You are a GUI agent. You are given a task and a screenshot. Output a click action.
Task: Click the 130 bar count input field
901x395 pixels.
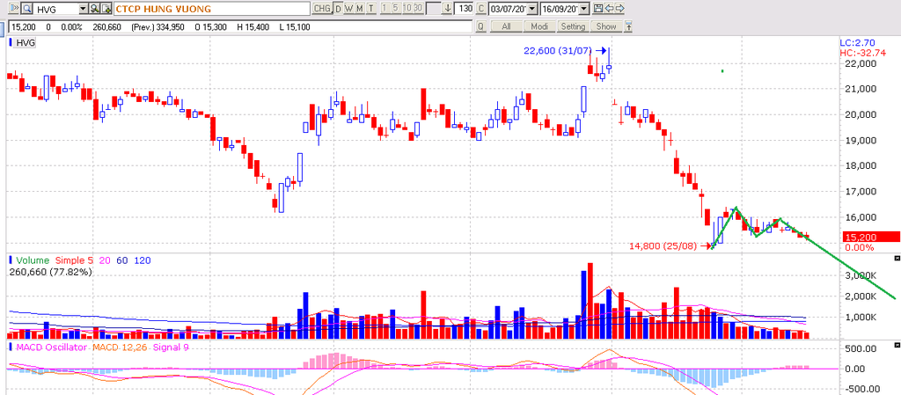coord(465,8)
